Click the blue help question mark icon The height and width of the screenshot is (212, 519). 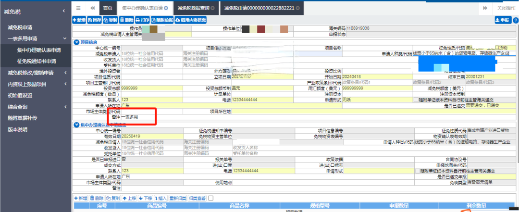click(515, 20)
